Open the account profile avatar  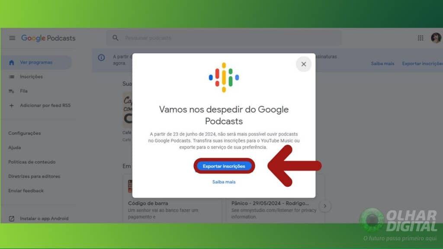436,38
